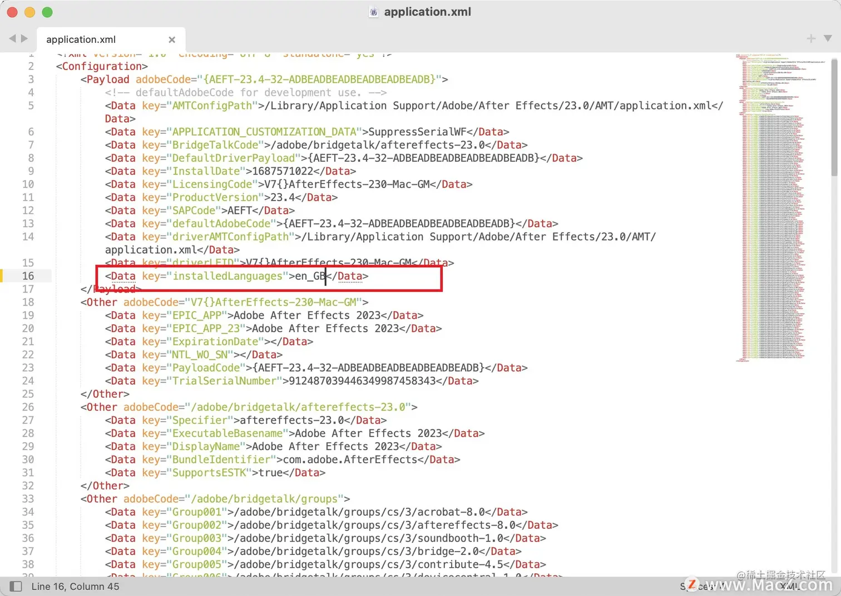Click the trial serial "912487039446349987458343"
The width and height of the screenshot is (841, 596).
click(362, 381)
